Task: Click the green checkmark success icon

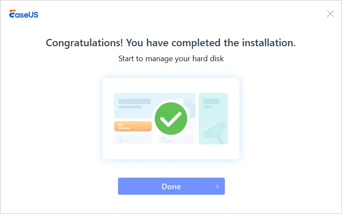Action: [171, 119]
